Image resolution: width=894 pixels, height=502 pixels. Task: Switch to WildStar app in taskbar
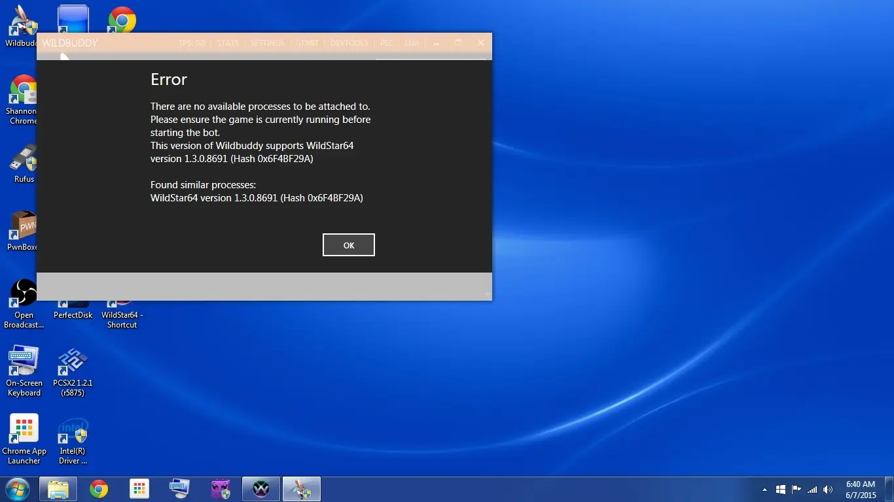tap(260, 489)
